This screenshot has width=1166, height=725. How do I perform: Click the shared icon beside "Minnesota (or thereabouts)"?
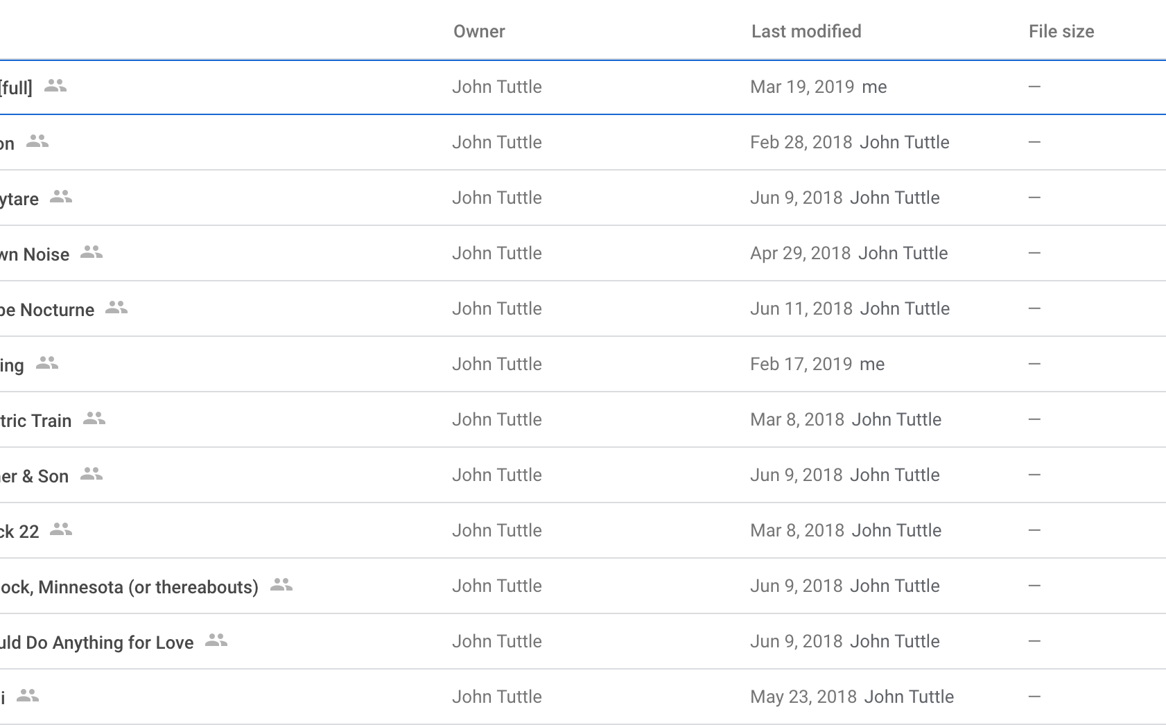click(280, 584)
